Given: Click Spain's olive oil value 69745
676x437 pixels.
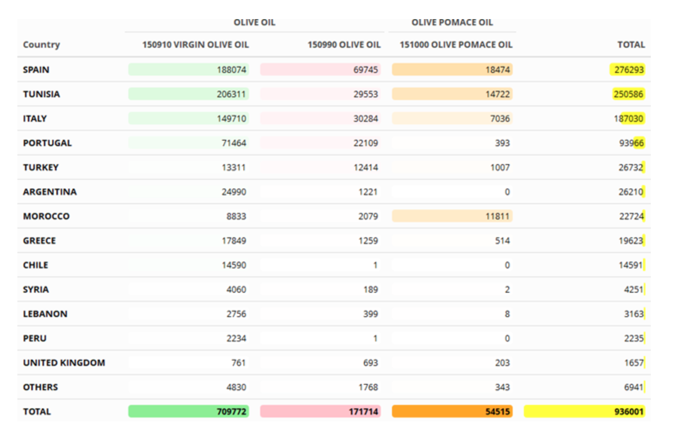Looking at the screenshot, I should (365, 70).
